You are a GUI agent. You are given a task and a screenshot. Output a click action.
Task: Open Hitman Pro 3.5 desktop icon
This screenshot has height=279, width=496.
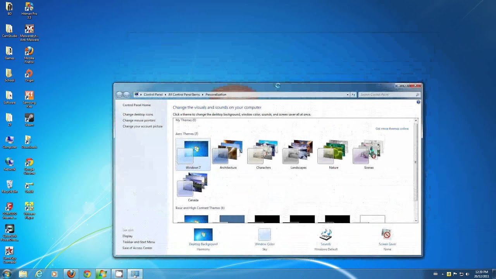click(29, 10)
